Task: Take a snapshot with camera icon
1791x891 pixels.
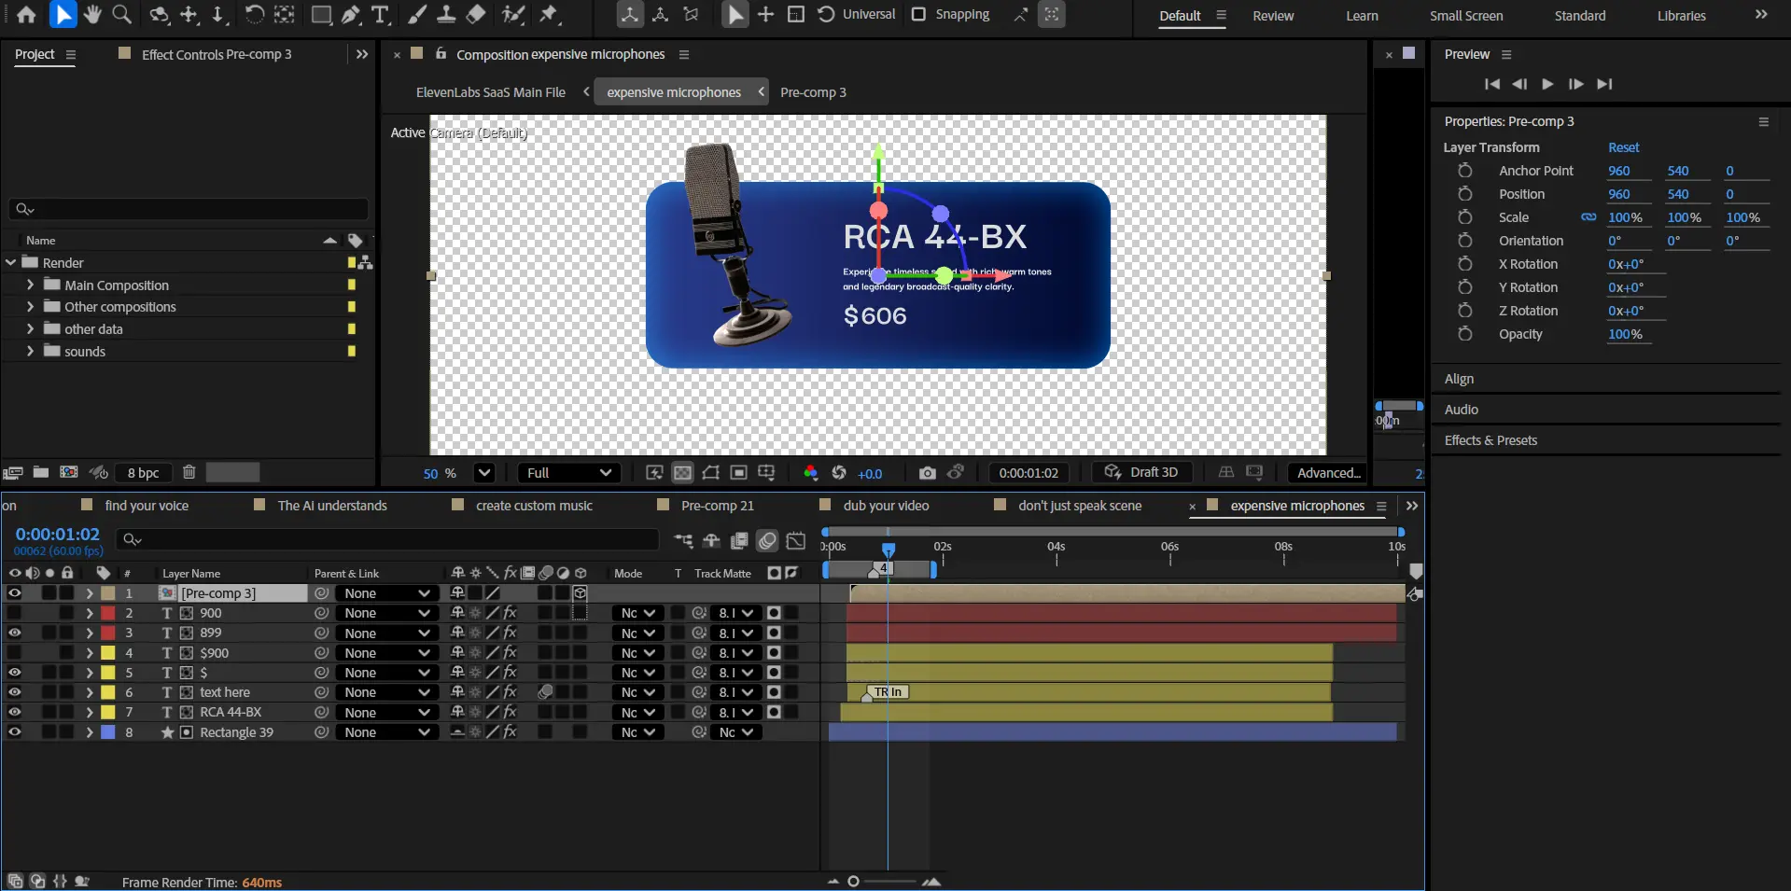Action: click(927, 473)
